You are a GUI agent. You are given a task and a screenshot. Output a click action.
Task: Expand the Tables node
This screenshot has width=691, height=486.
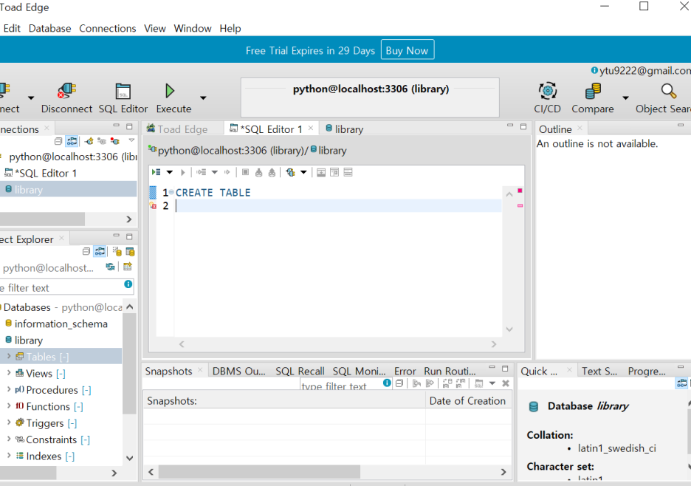click(8, 356)
